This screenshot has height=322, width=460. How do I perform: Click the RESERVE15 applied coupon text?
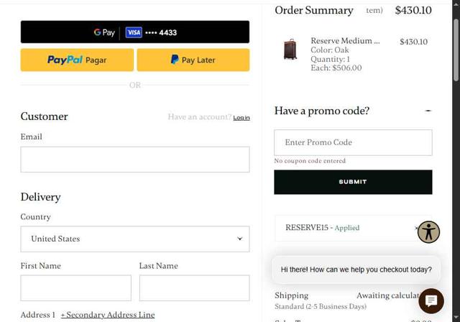323,228
